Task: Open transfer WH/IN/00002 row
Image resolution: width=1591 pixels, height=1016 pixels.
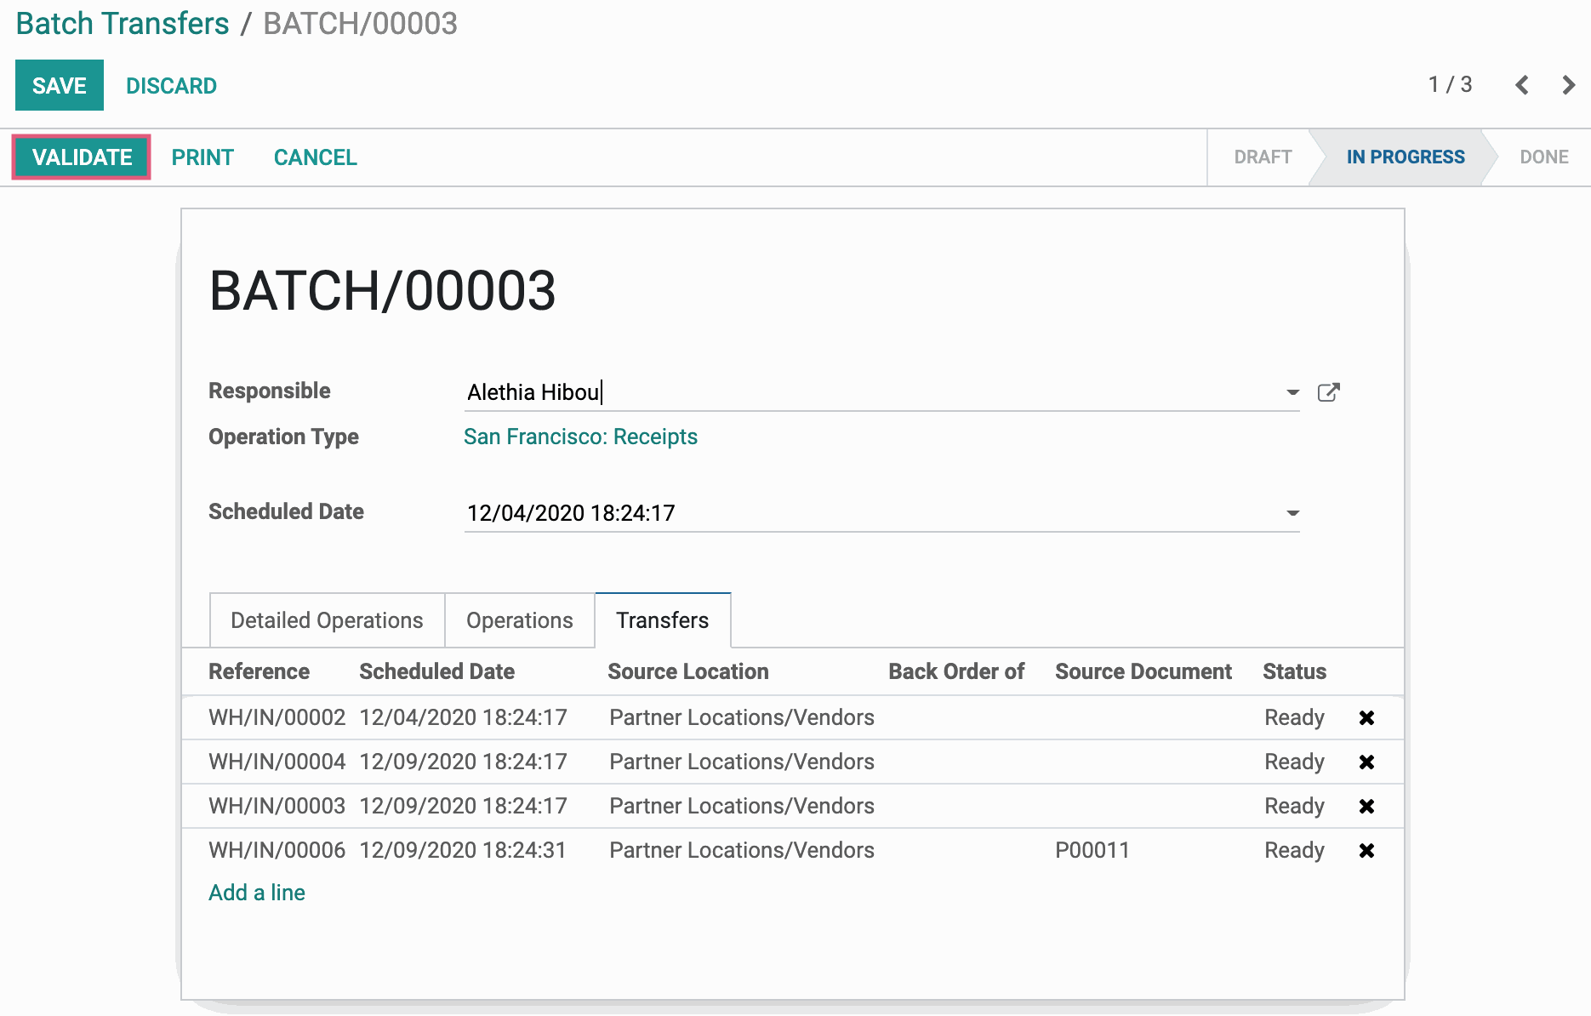Action: coord(793,717)
